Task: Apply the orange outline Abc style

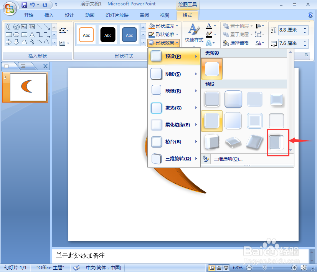Action: pos(86,35)
